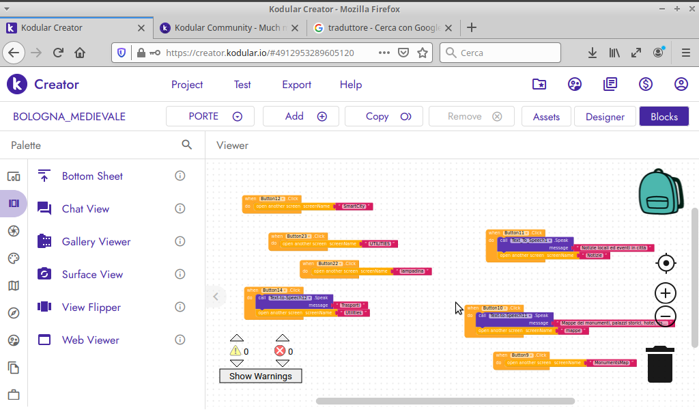This screenshot has height=410, width=699.
Task: Click the Blocks view button
Action: [x=664, y=116]
